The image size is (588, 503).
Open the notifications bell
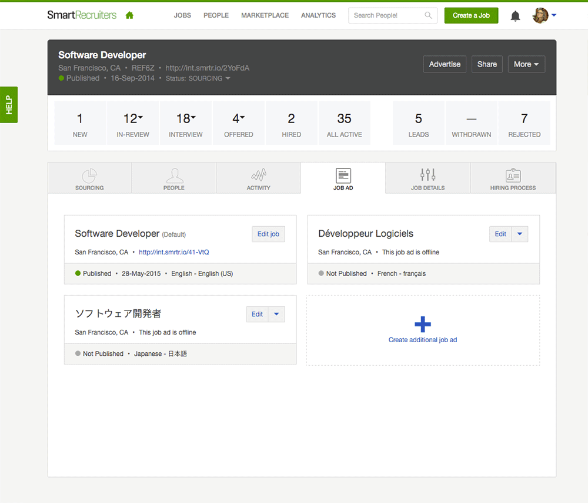[x=515, y=16]
